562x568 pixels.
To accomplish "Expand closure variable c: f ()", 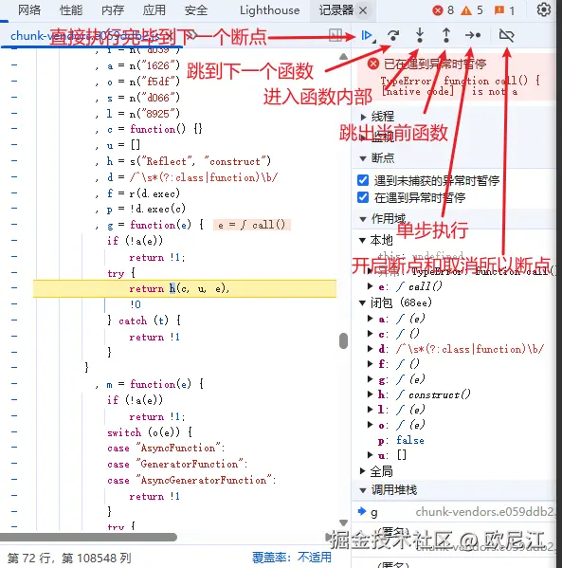I will [370, 334].
